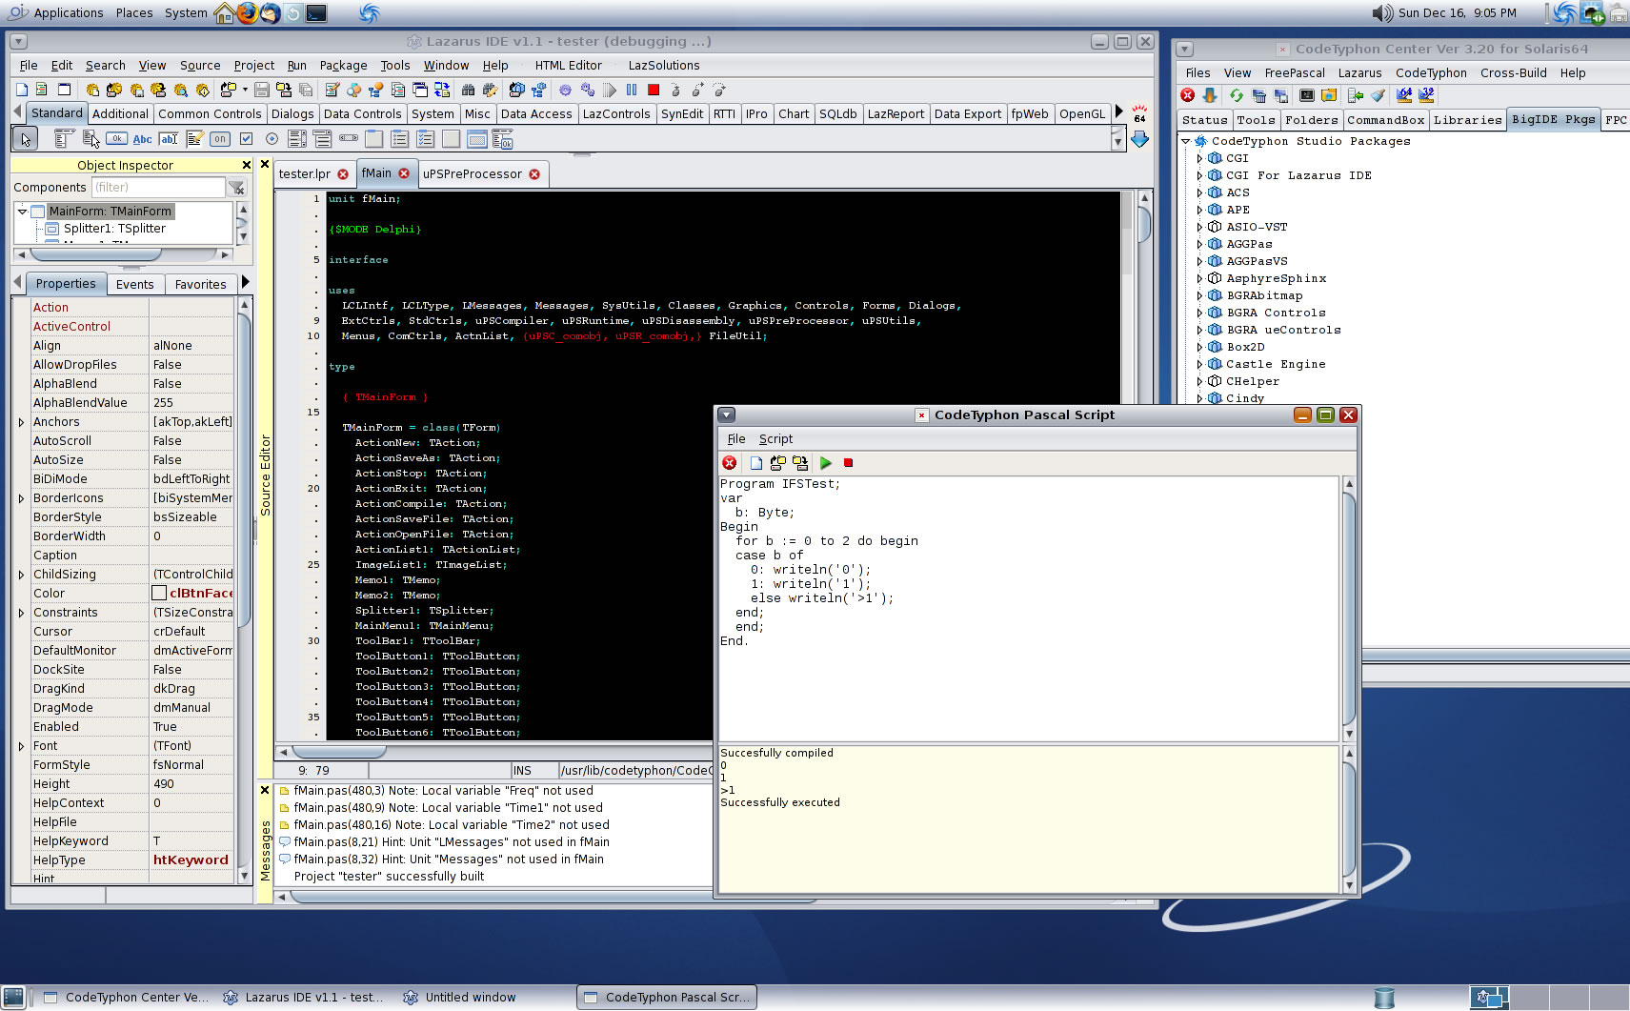Select the Splitter1: TSplitter tree item
Viewport: 1630px width, 1011px height.
(x=114, y=229)
